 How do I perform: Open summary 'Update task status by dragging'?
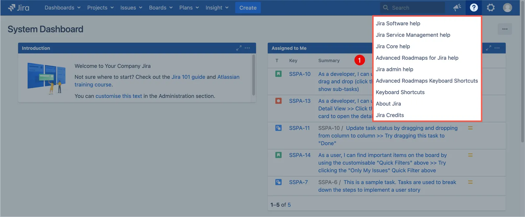388,136
